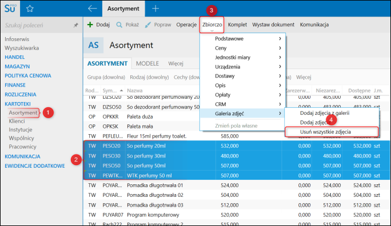Select Klienci under KARTOTEKI
The width and height of the screenshot is (391, 226).
pyautogui.click(x=17, y=121)
